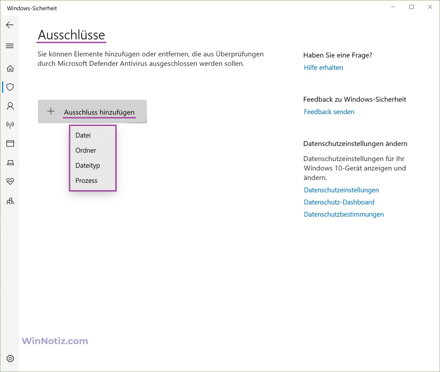The image size is (440, 372).
Task: Open the Datenschutz-Dashboard link
Action: [339, 202]
